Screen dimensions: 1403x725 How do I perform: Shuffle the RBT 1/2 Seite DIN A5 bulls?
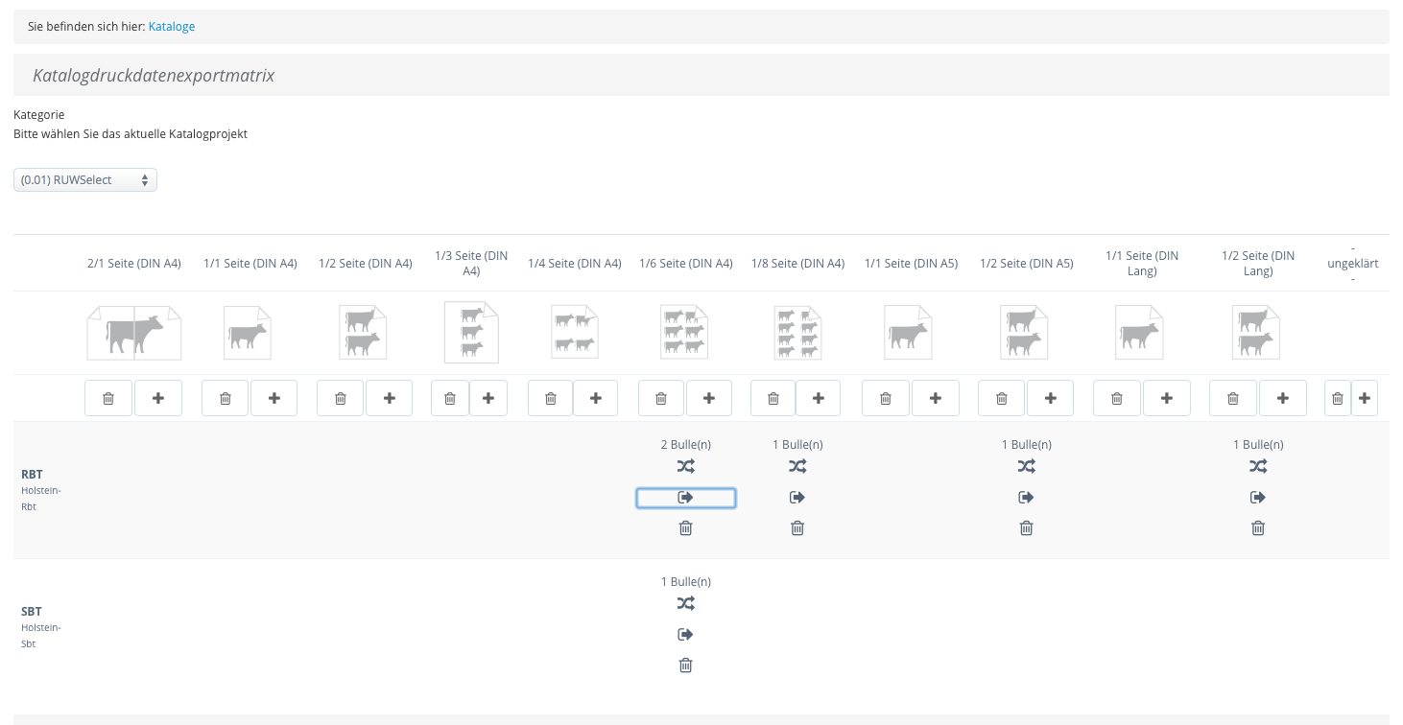[x=1026, y=467]
